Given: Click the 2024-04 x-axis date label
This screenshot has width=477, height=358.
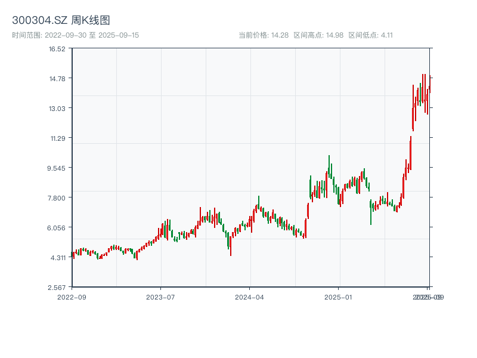Looking at the screenshot, I should tap(250, 297).
